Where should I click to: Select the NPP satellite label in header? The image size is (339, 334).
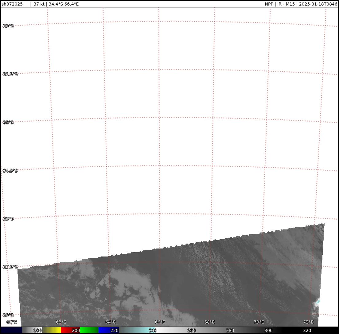tap(269, 4)
